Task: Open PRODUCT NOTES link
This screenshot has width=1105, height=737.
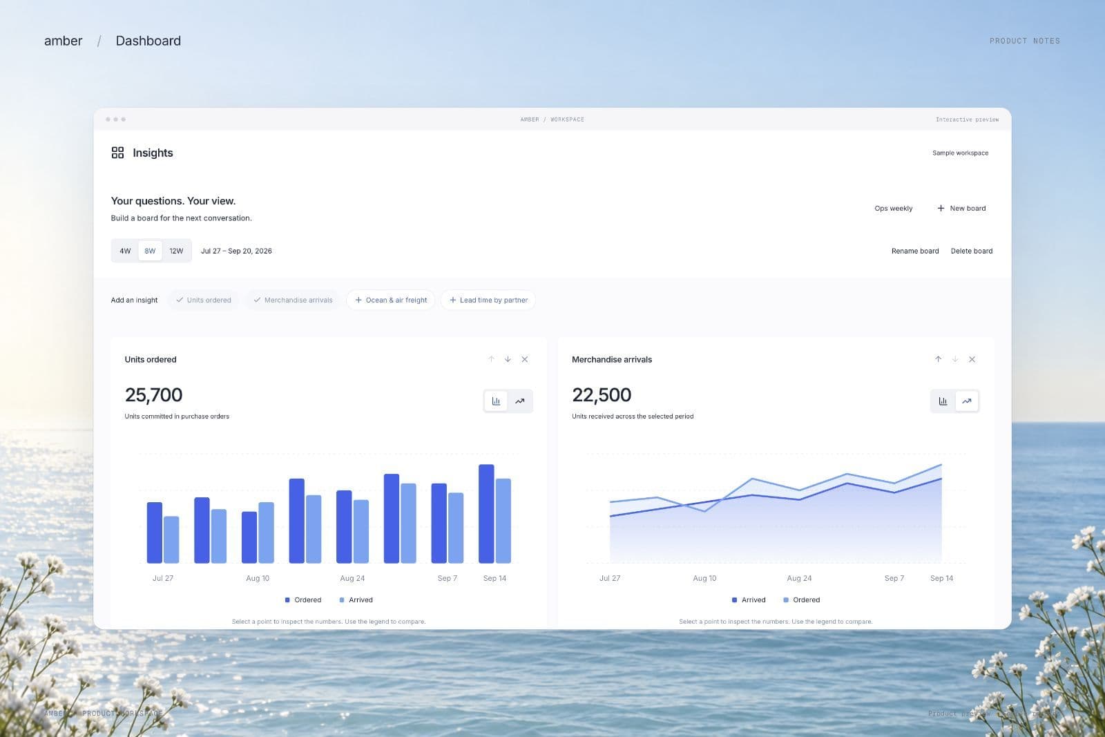Action: 1025,41
